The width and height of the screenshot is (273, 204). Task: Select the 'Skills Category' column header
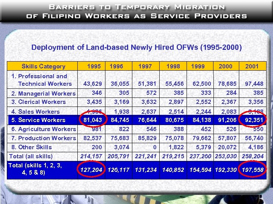point(43,66)
